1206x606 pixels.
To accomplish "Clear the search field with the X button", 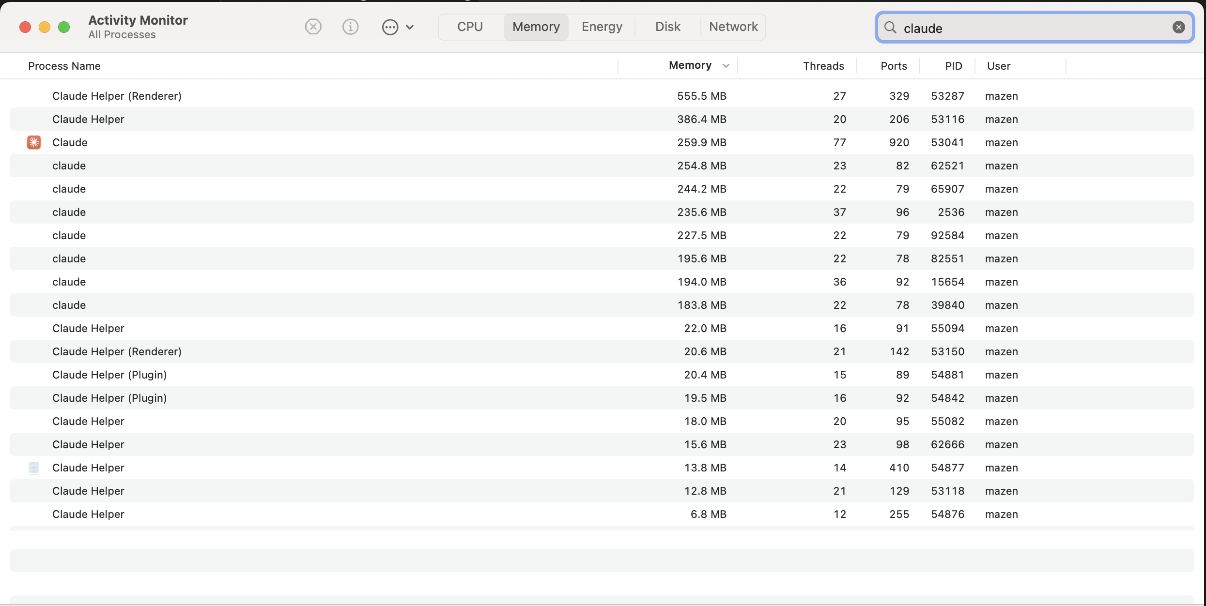I will tap(1178, 28).
